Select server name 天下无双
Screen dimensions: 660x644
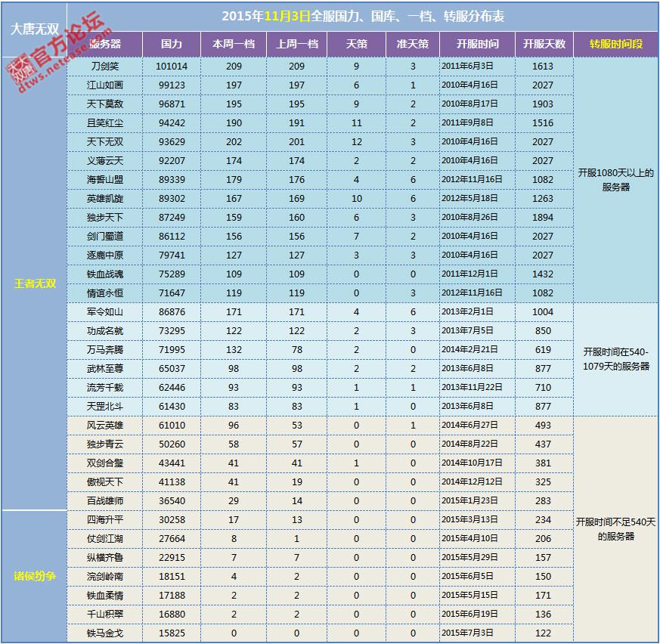(105, 142)
